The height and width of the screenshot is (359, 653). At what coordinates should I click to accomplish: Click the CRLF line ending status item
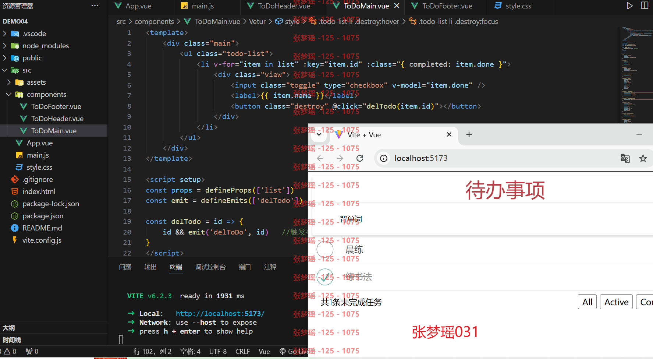coord(242,352)
